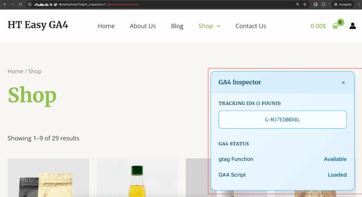Image resolution: width=362 pixels, height=197 pixels.
Task: Expand the Shop submenu chevron
Action: 218,26
